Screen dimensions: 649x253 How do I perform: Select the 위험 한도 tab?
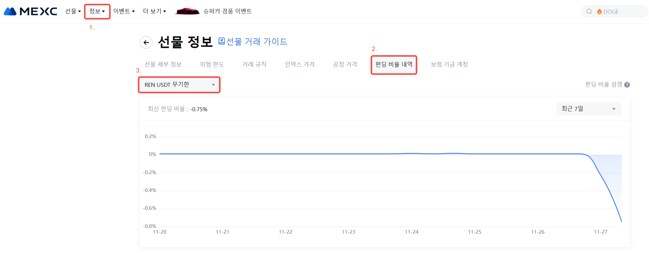212,64
